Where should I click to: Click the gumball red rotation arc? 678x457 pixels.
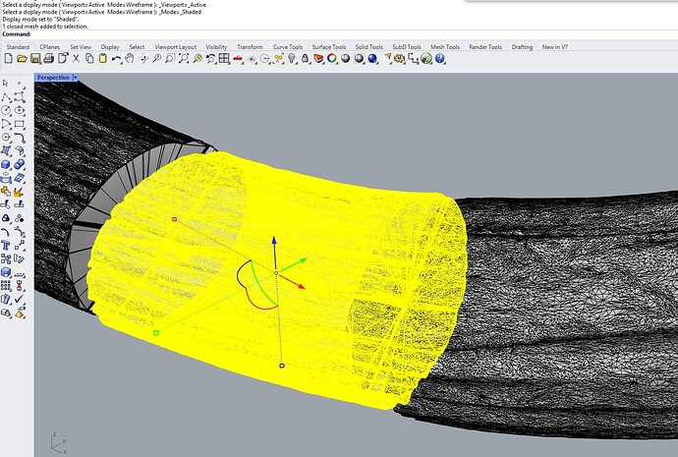click(x=258, y=304)
